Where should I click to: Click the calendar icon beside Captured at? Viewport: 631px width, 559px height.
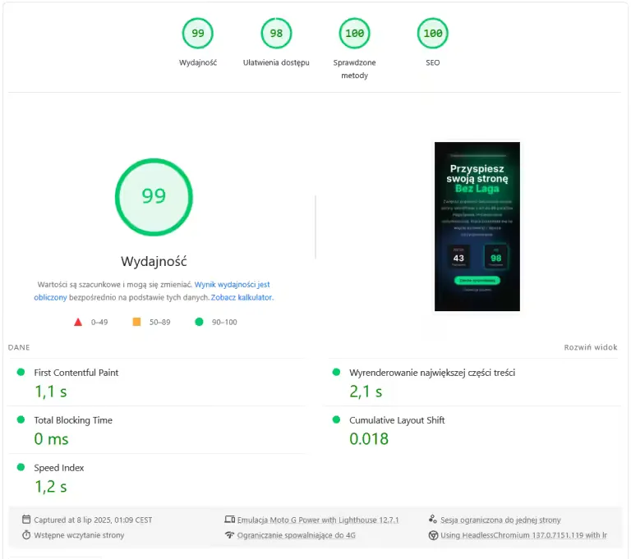click(x=26, y=519)
